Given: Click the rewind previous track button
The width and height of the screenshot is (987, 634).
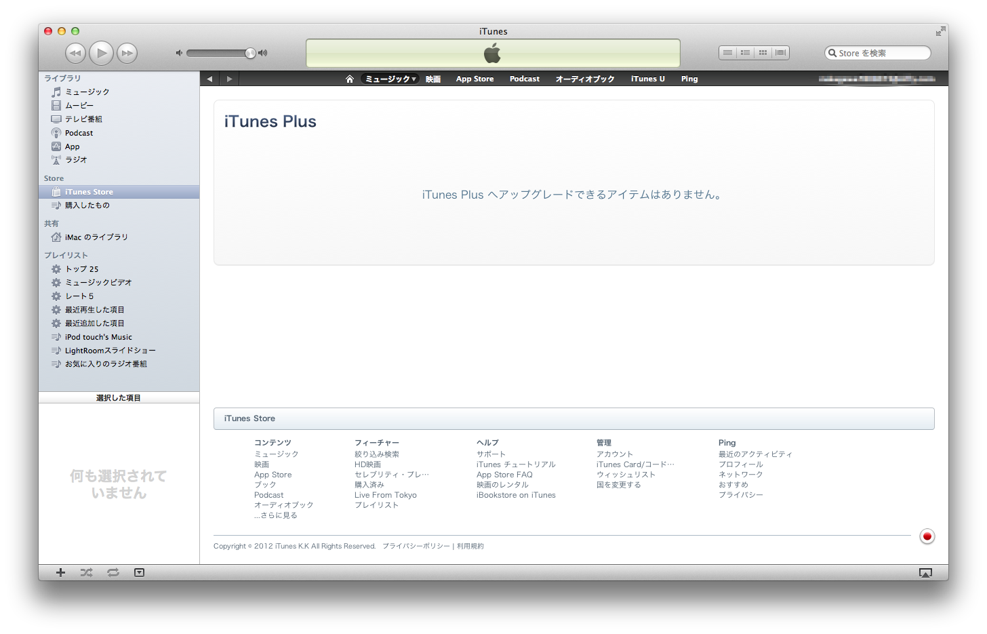Looking at the screenshot, I should [x=75, y=53].
